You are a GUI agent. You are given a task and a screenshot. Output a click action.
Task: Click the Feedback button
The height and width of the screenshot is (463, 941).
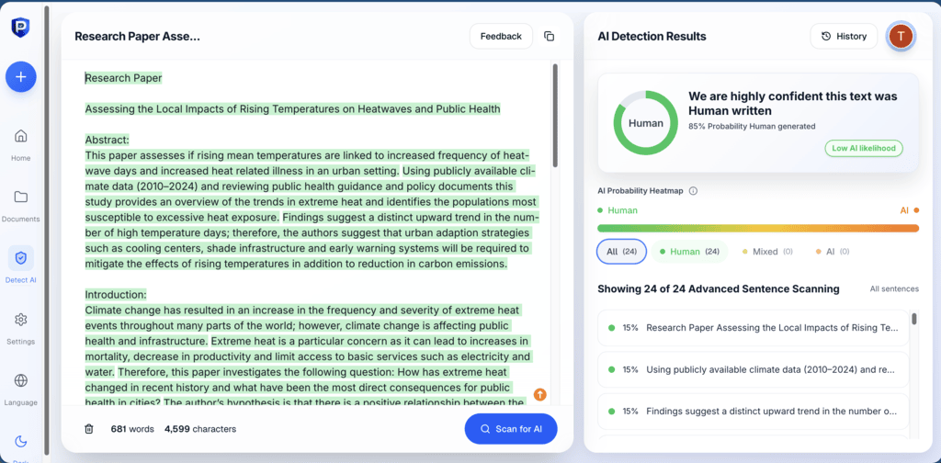tap(501, 36)
